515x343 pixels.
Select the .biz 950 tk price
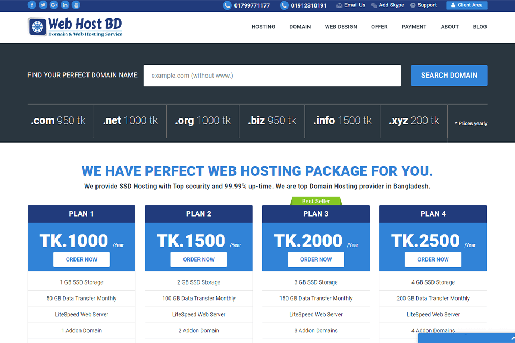point(272,121)
